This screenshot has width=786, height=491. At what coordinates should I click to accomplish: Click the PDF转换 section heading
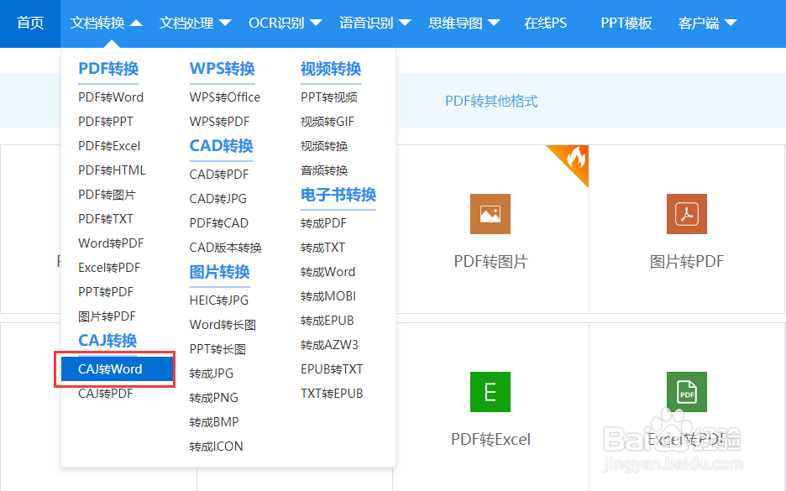[x=108, y=69]
